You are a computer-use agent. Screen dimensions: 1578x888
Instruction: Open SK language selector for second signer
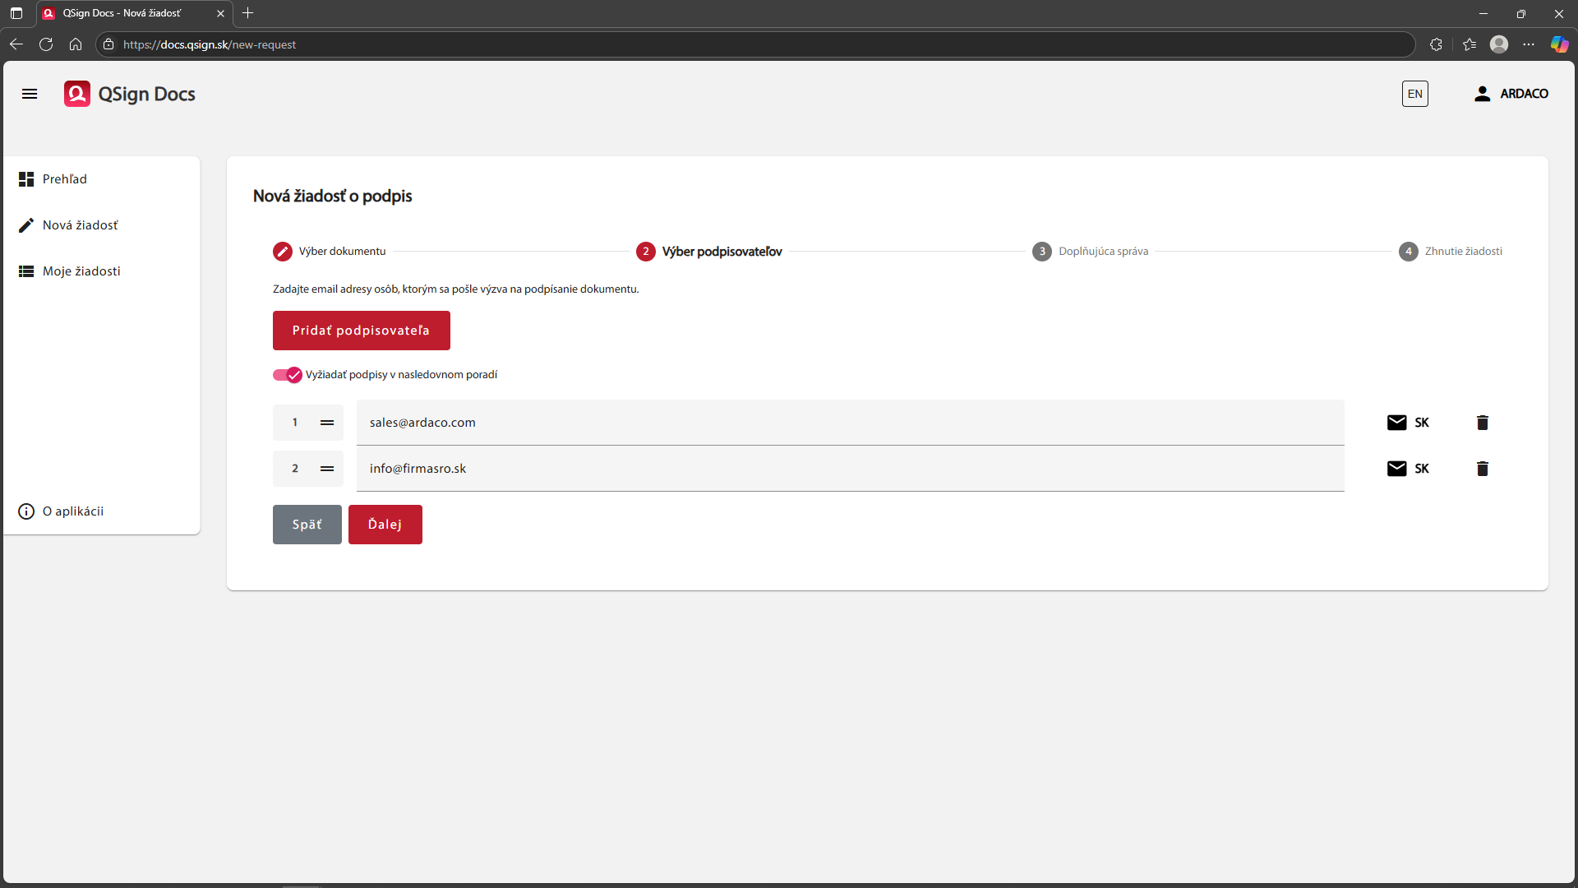pos(1422,469)
